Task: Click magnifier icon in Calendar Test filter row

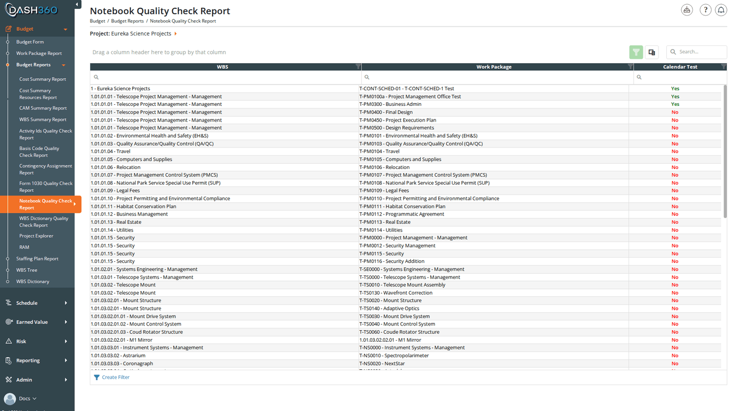Action: click(x=639, y=77)
